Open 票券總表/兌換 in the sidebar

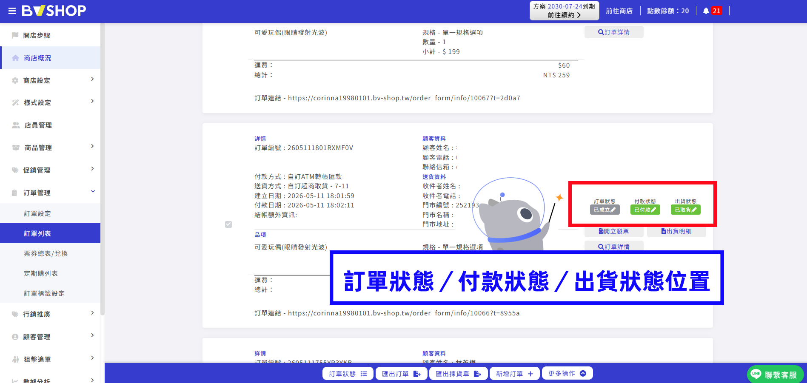50,253
